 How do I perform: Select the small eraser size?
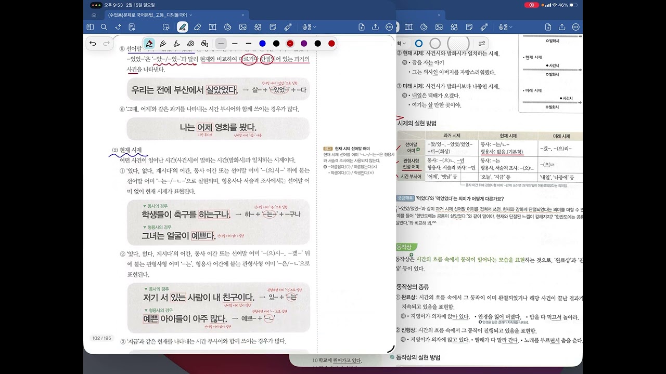(418, 44)
